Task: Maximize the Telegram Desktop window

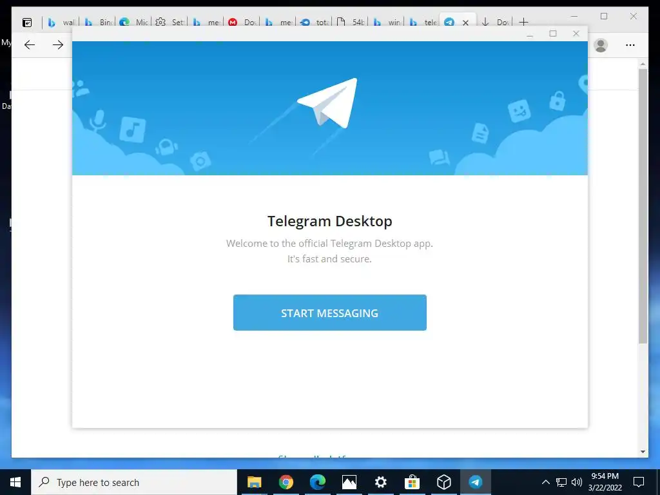Action: point(553,34)
